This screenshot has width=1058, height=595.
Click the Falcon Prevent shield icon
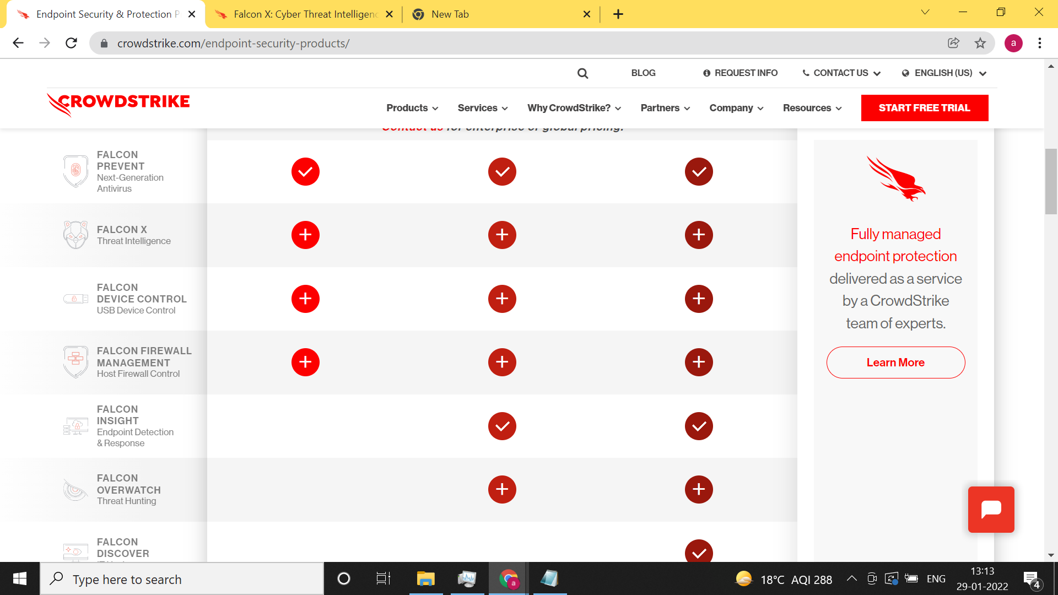75,171
